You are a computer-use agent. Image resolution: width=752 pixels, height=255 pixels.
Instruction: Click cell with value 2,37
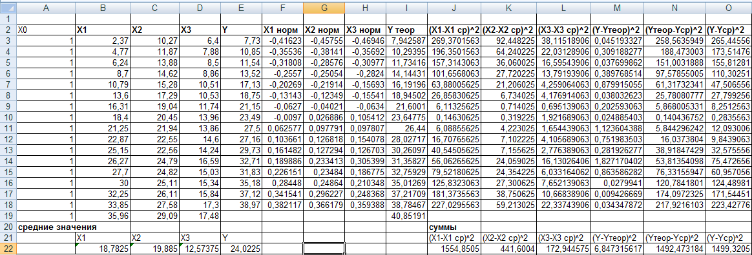click(103, 40)
